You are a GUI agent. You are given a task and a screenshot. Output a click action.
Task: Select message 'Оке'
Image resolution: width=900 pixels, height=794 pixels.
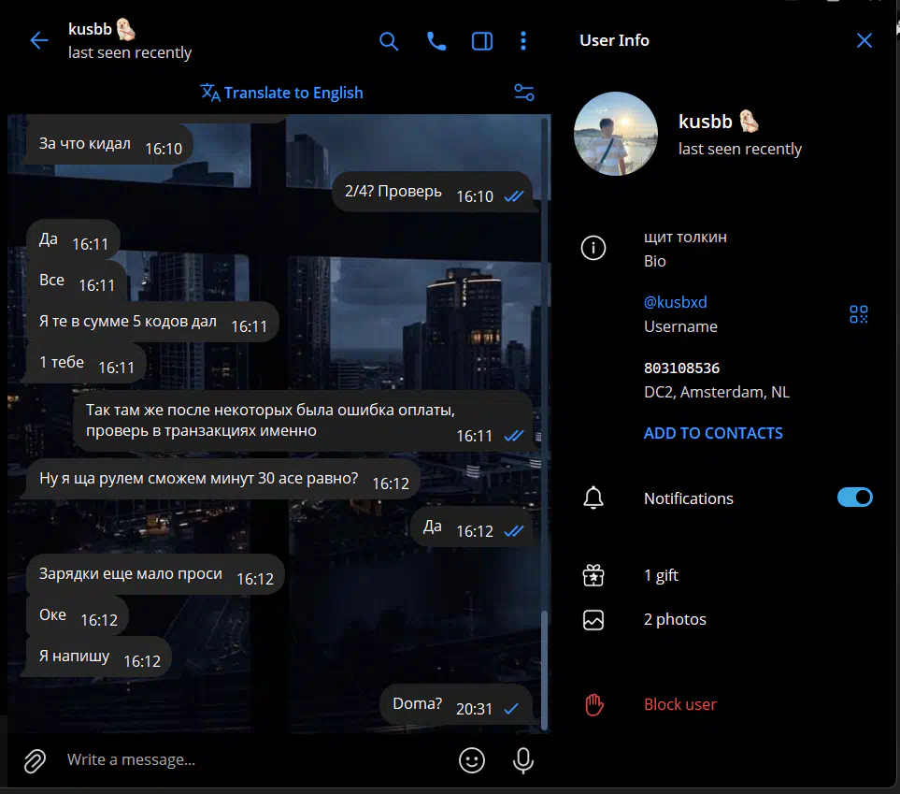78,615
